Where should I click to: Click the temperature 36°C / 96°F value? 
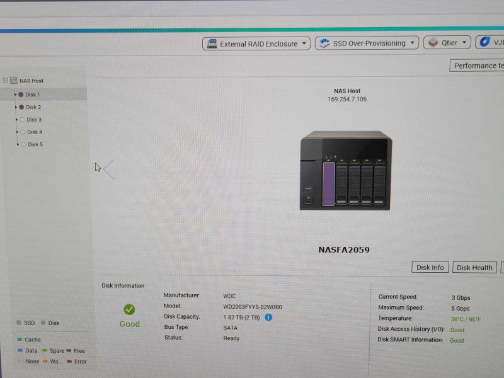coord(466,319)
